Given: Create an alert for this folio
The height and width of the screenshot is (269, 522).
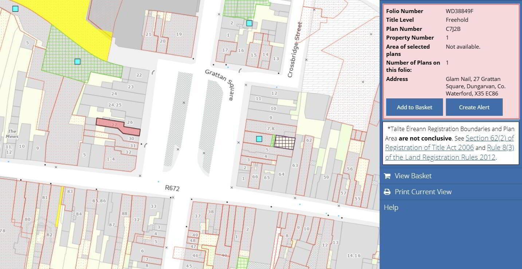Looking at the screenshot, I should tap(474, 107).
